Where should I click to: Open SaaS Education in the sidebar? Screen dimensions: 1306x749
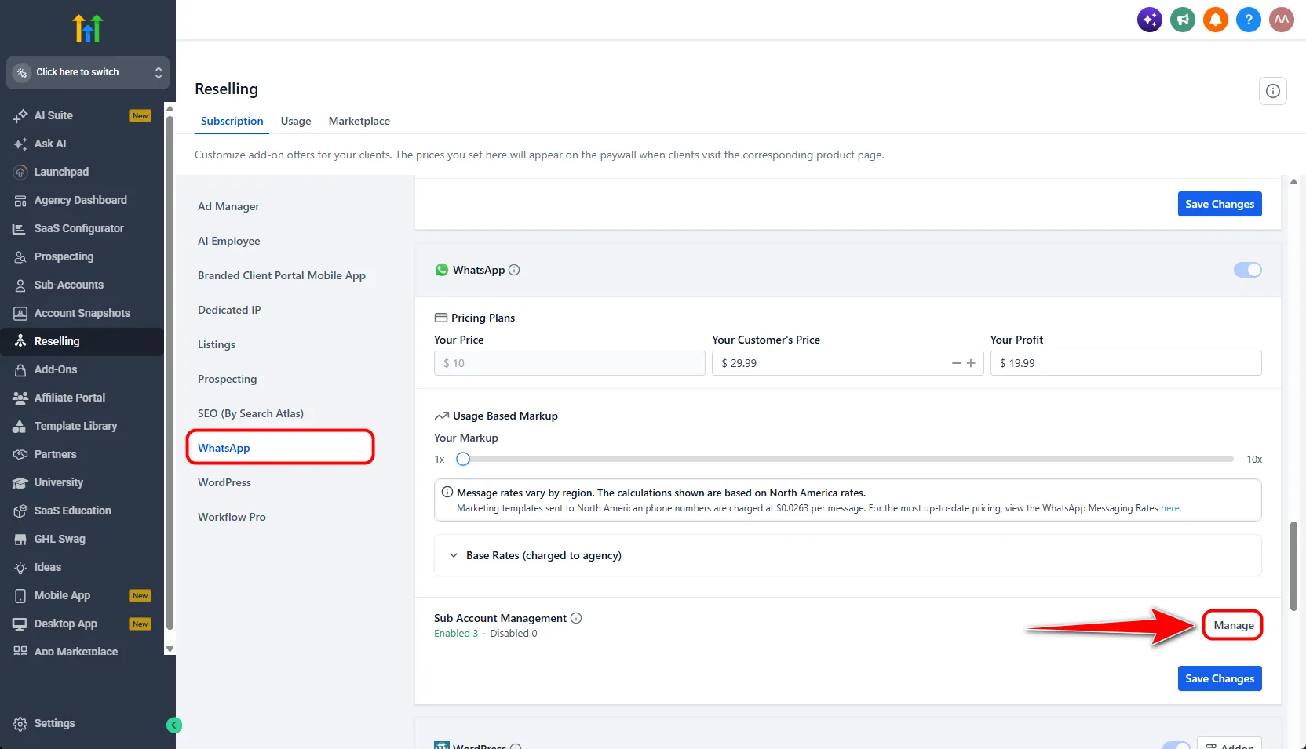82,511
